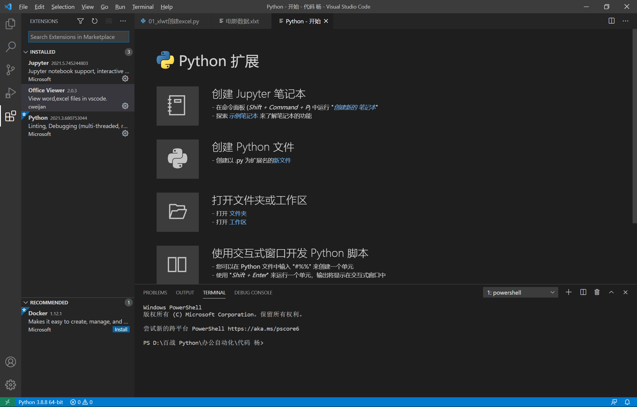The image size is (637, 407).
Task: Open editor more actions ellipsis
Action: (625, 21)
